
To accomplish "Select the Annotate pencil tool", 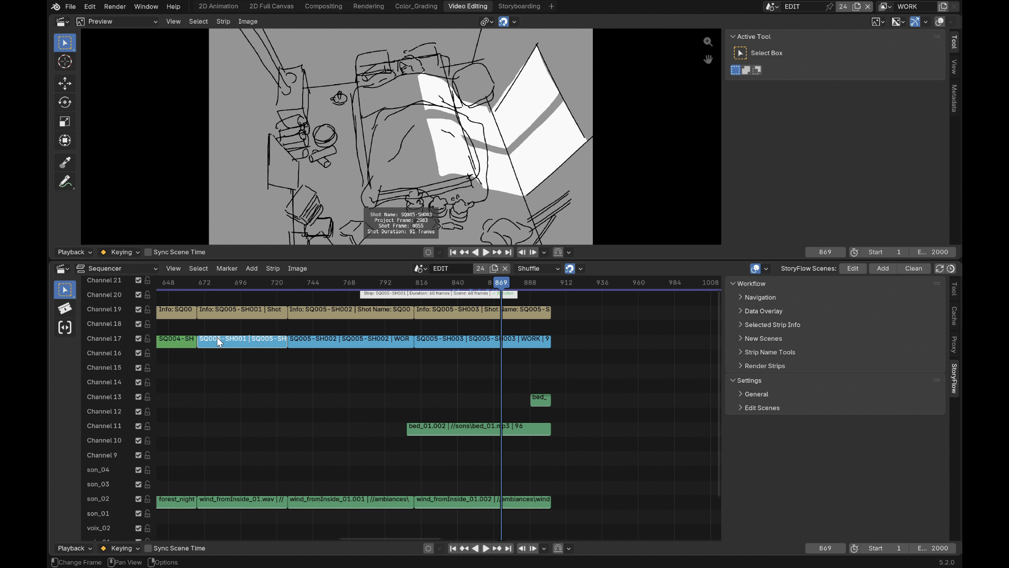I will [x=65, y=181].
